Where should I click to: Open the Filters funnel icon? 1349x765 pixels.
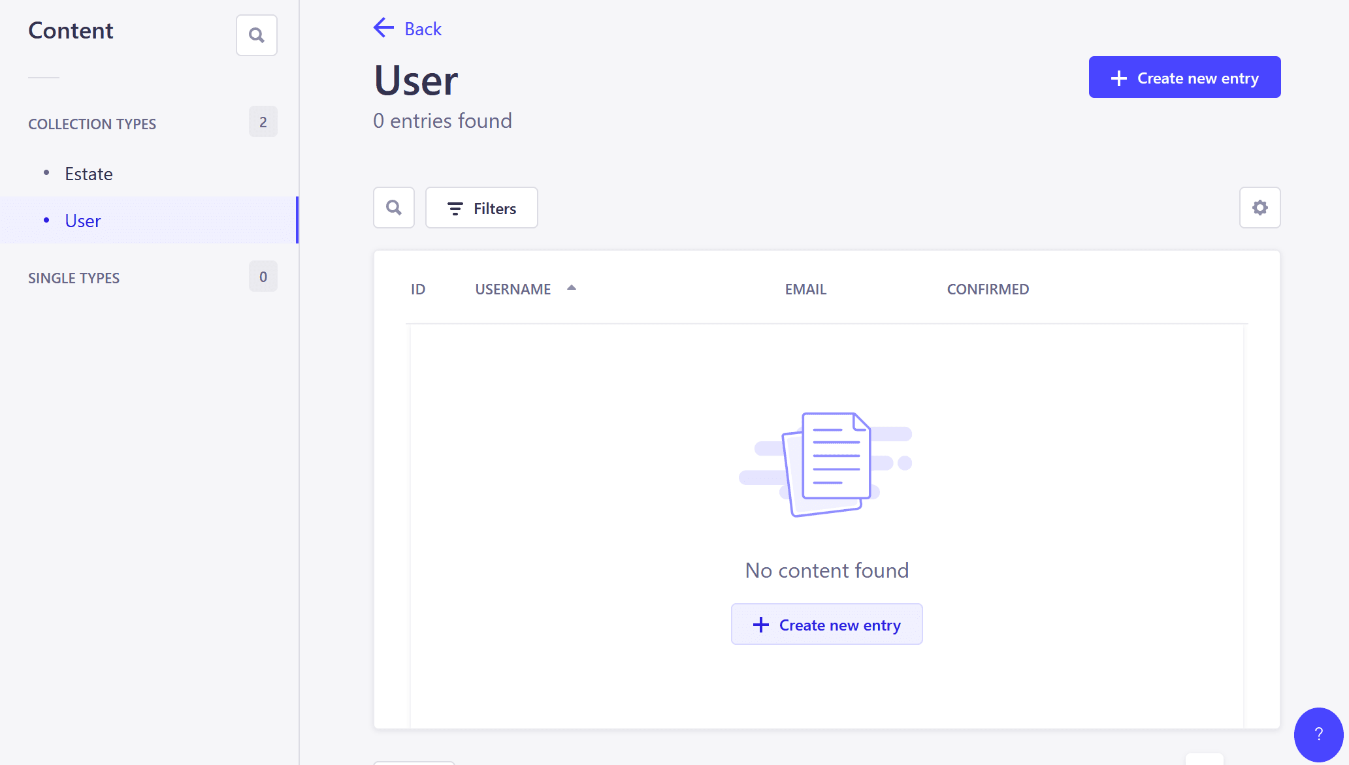[455, 208]
